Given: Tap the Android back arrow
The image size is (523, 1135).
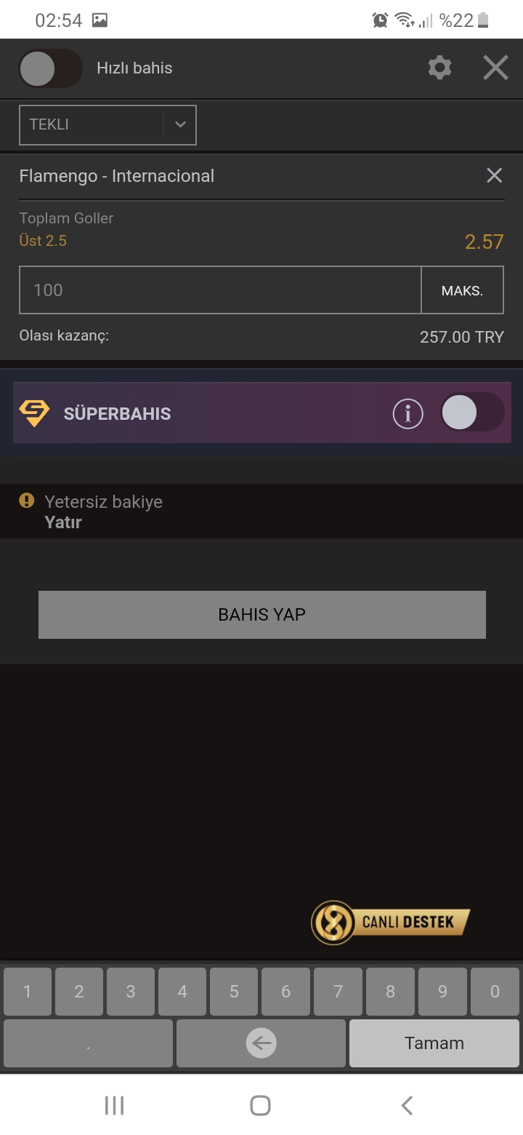Looking at the screenshot, I should 408,1105.
